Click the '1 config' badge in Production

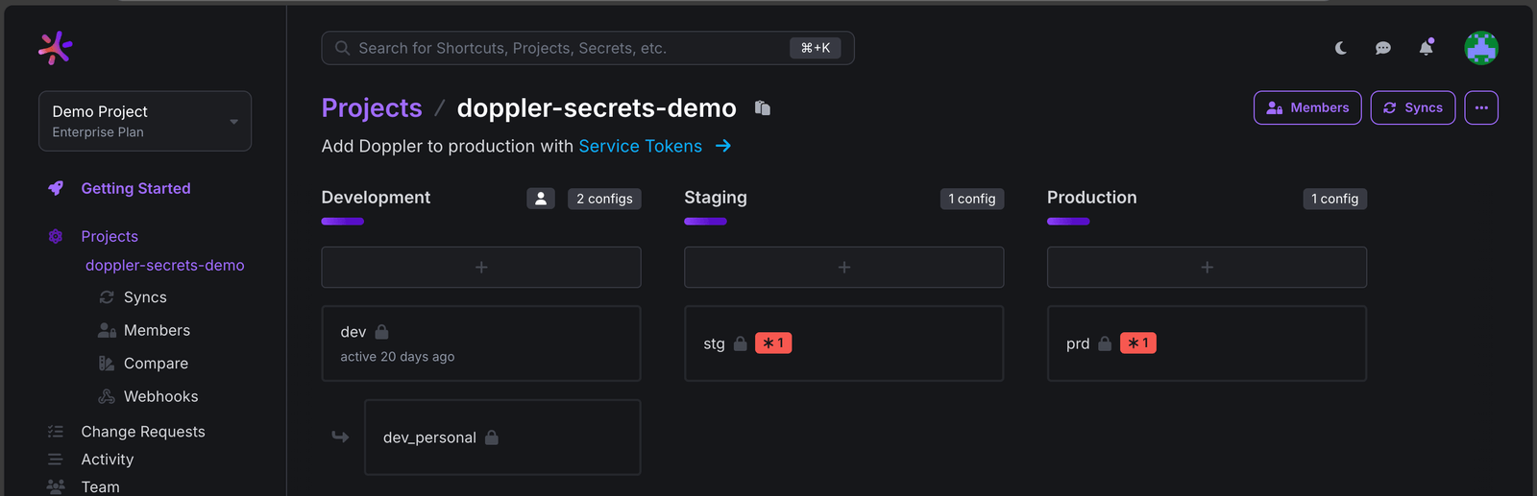[x=1334, y=199]
